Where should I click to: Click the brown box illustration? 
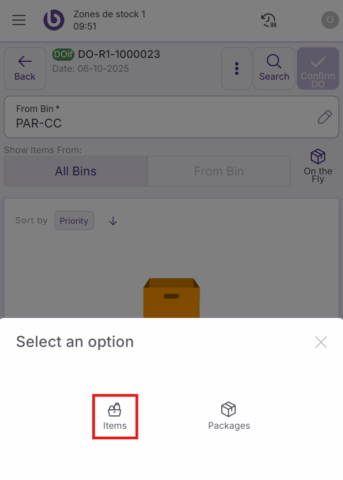tap(171, 298)
